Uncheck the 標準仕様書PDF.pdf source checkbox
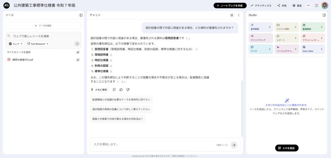 pyautogui.click(x=78, y=60)
